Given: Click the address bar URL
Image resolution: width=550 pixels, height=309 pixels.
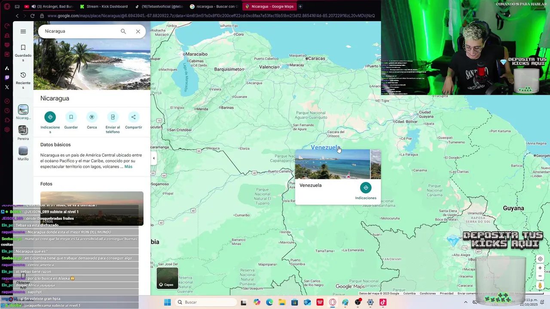Looking at the screenshot, I should 211,16.
